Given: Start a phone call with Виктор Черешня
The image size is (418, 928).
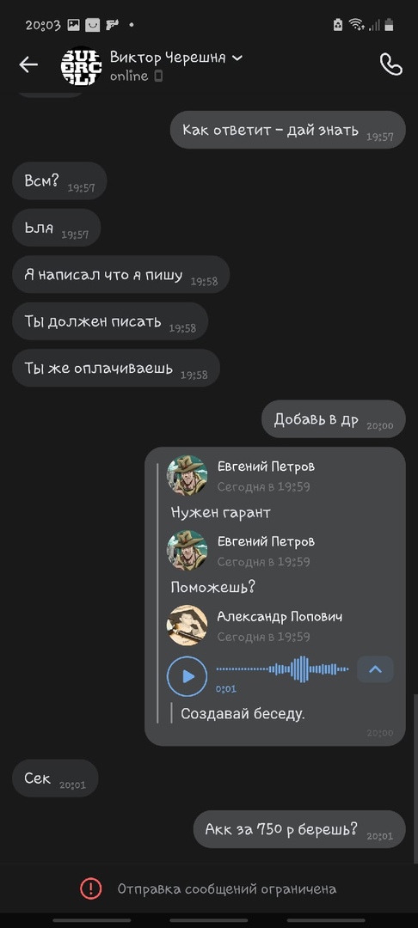Looking at the screenshot, I should point(390,64).
